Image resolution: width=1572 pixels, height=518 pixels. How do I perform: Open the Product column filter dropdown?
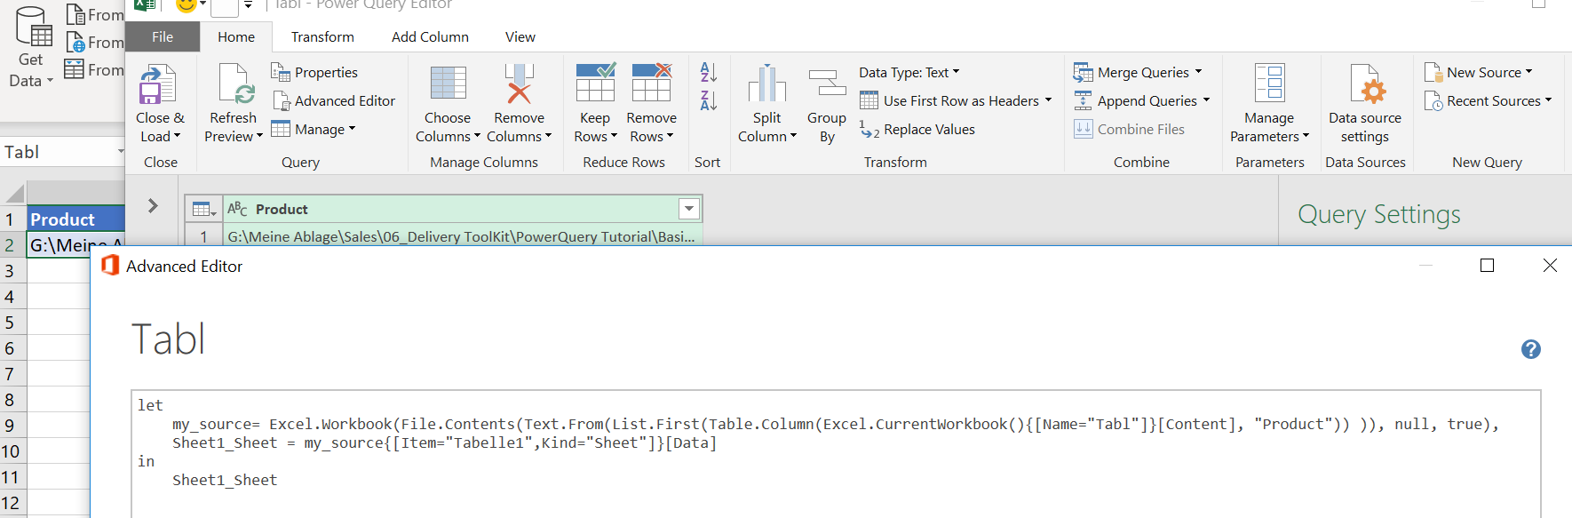click(688, 209)
